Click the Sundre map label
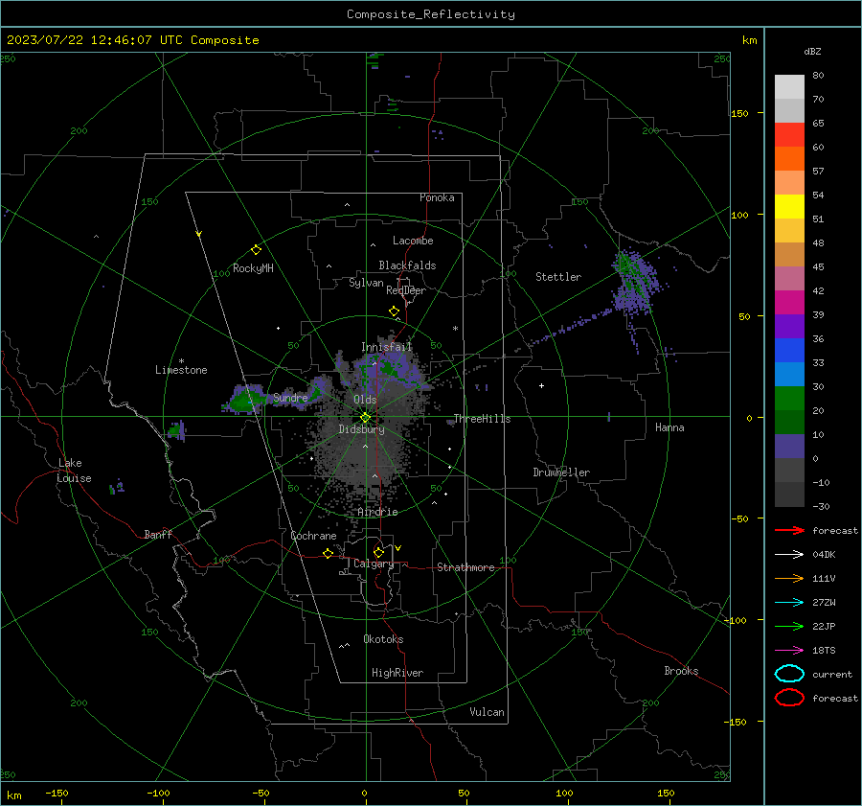 290,397
